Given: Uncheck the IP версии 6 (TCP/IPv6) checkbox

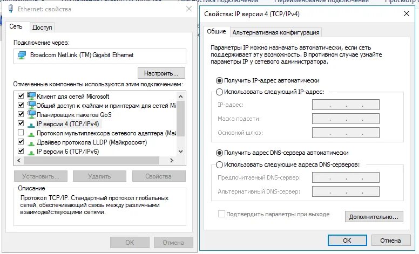Looking at the screenshot, I should (x=21, y=151).
